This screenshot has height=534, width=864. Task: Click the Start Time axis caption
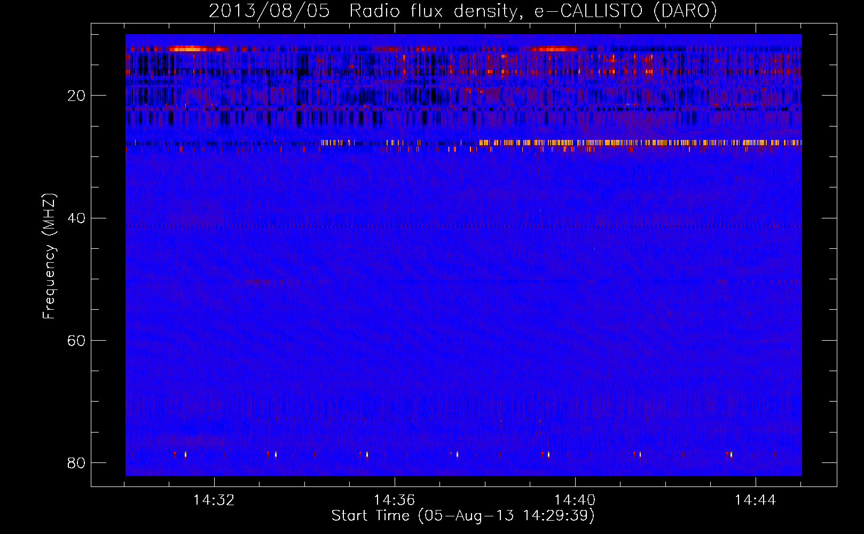(x=463, y=516)
